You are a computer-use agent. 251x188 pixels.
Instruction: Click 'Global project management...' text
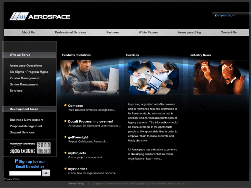[86, 157]
